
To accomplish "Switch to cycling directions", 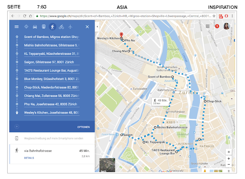I will tap(61, 27).
